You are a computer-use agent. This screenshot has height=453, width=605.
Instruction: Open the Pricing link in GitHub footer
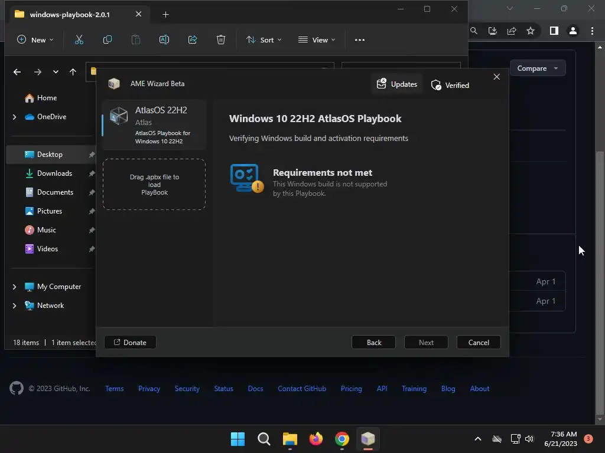pos(351,389)
